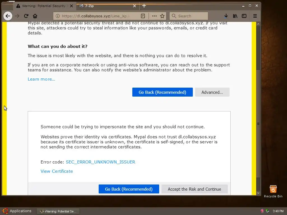
Task: Click the Advanced… button
Action: (x=212, y=92)
